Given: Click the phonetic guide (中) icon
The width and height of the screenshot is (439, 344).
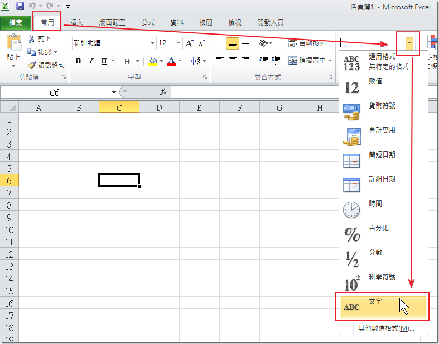Looking at the screenshot, I should (x=195, y=61).
